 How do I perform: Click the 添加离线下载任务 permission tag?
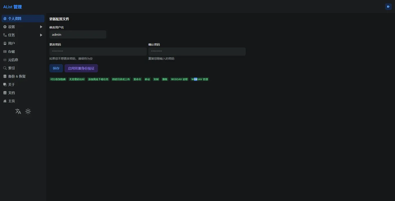pos(98,79)
